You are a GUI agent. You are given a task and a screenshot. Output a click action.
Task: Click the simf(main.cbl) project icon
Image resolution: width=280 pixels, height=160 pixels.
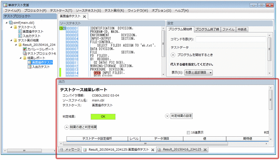11,23
